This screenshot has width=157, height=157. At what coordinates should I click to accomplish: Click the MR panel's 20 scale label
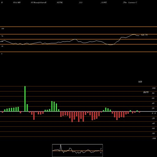coord(153,108)
